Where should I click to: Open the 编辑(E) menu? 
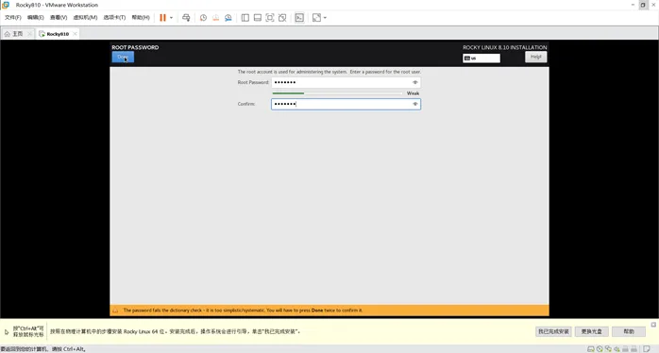coord(35,17)
